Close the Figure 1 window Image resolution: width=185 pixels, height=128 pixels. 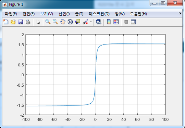click(175, 3)
